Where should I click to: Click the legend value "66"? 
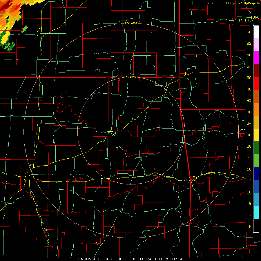(x=249, y=32)
